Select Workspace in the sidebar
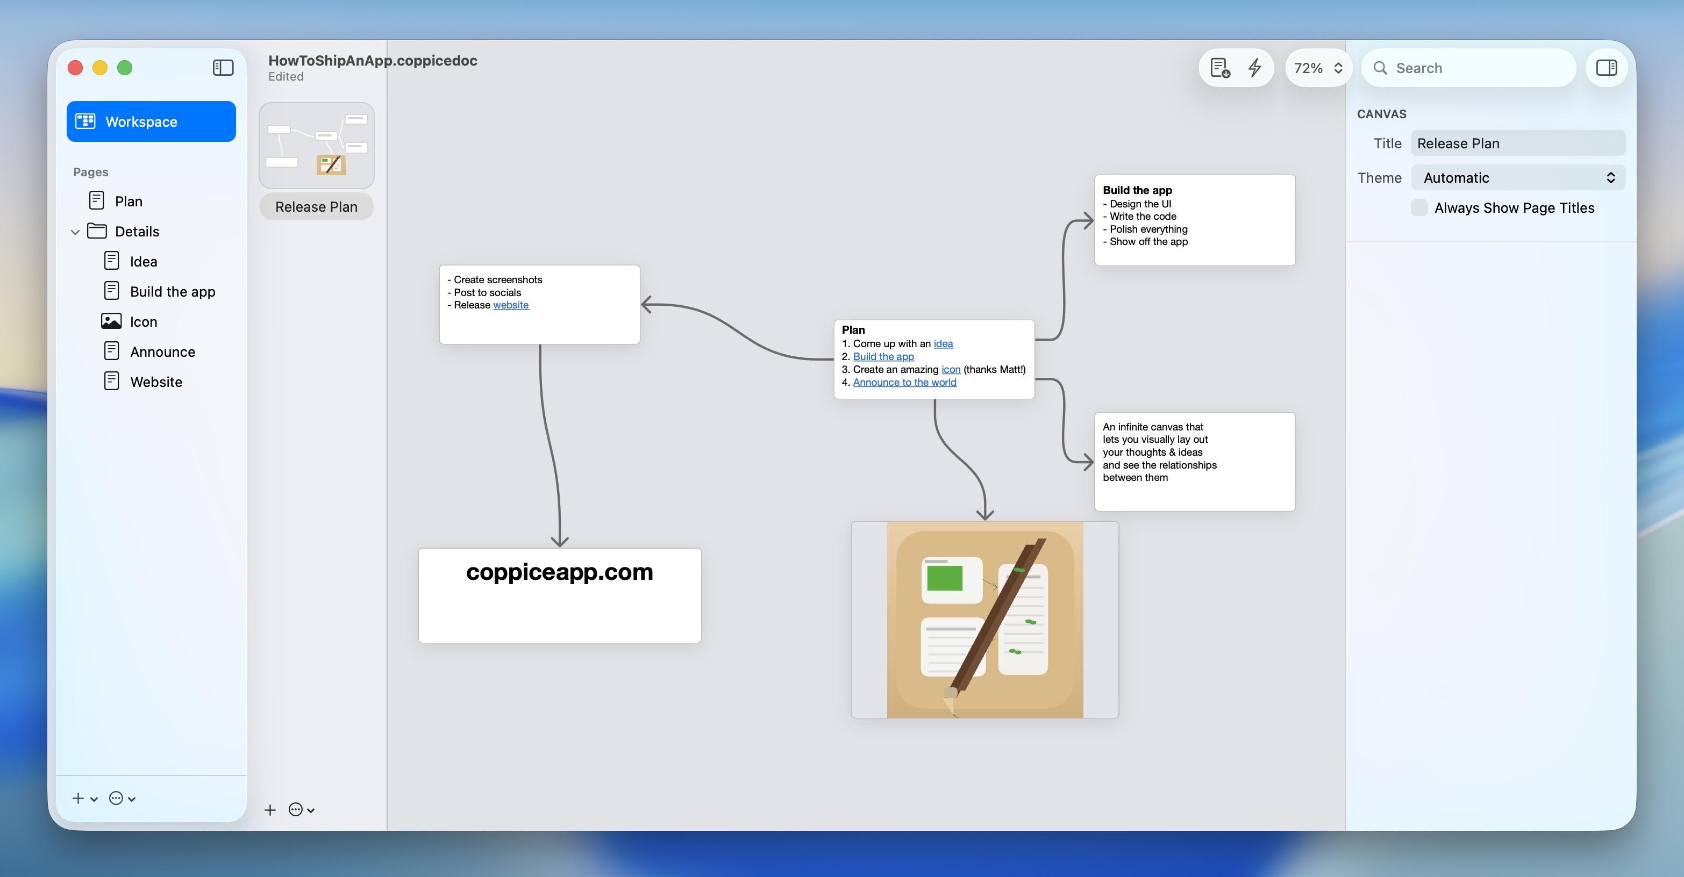1684x877 pixels. point(151,121)
